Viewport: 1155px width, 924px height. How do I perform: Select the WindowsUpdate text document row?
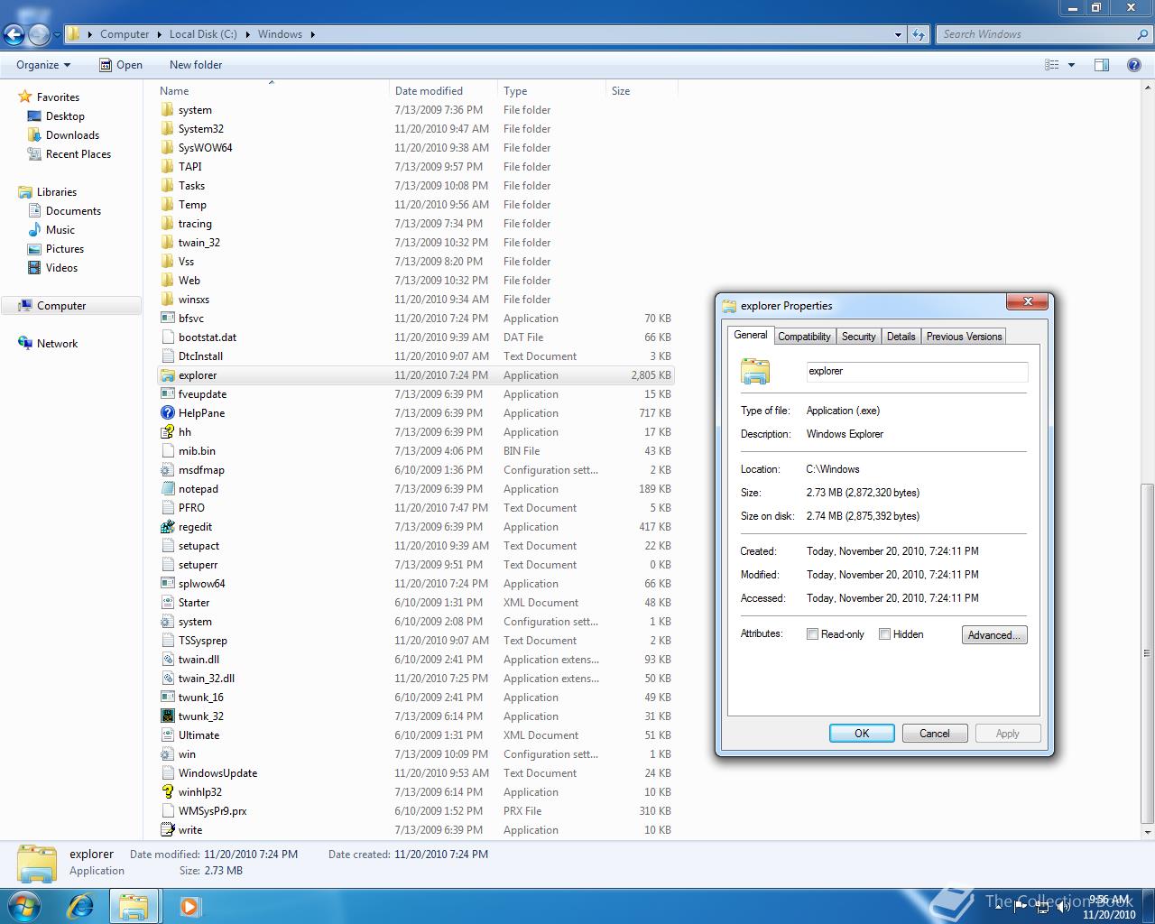click(415, 773)
